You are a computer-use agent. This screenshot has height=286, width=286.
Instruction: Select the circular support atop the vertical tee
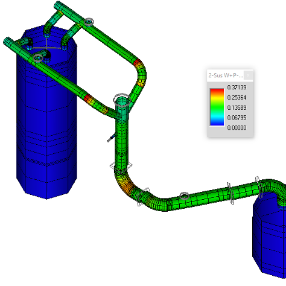[x=122, y=100]
